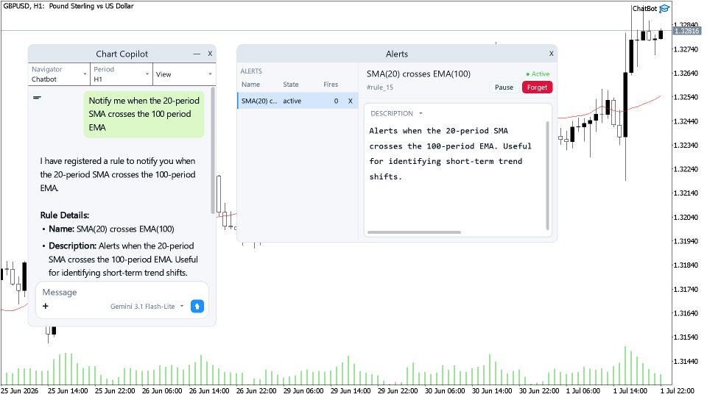Add attachment with plus icon
The height and width of the screenshot is (397, 707).
coord(45,306)
